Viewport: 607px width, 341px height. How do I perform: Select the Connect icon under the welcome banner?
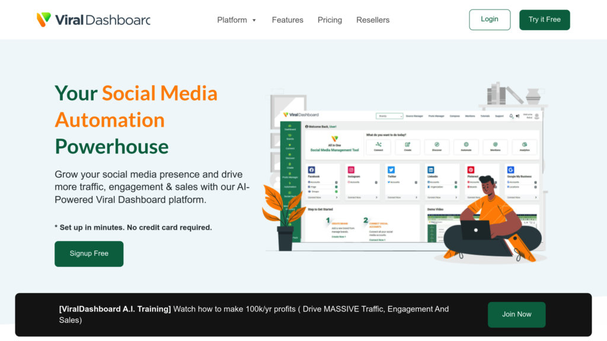378,144
